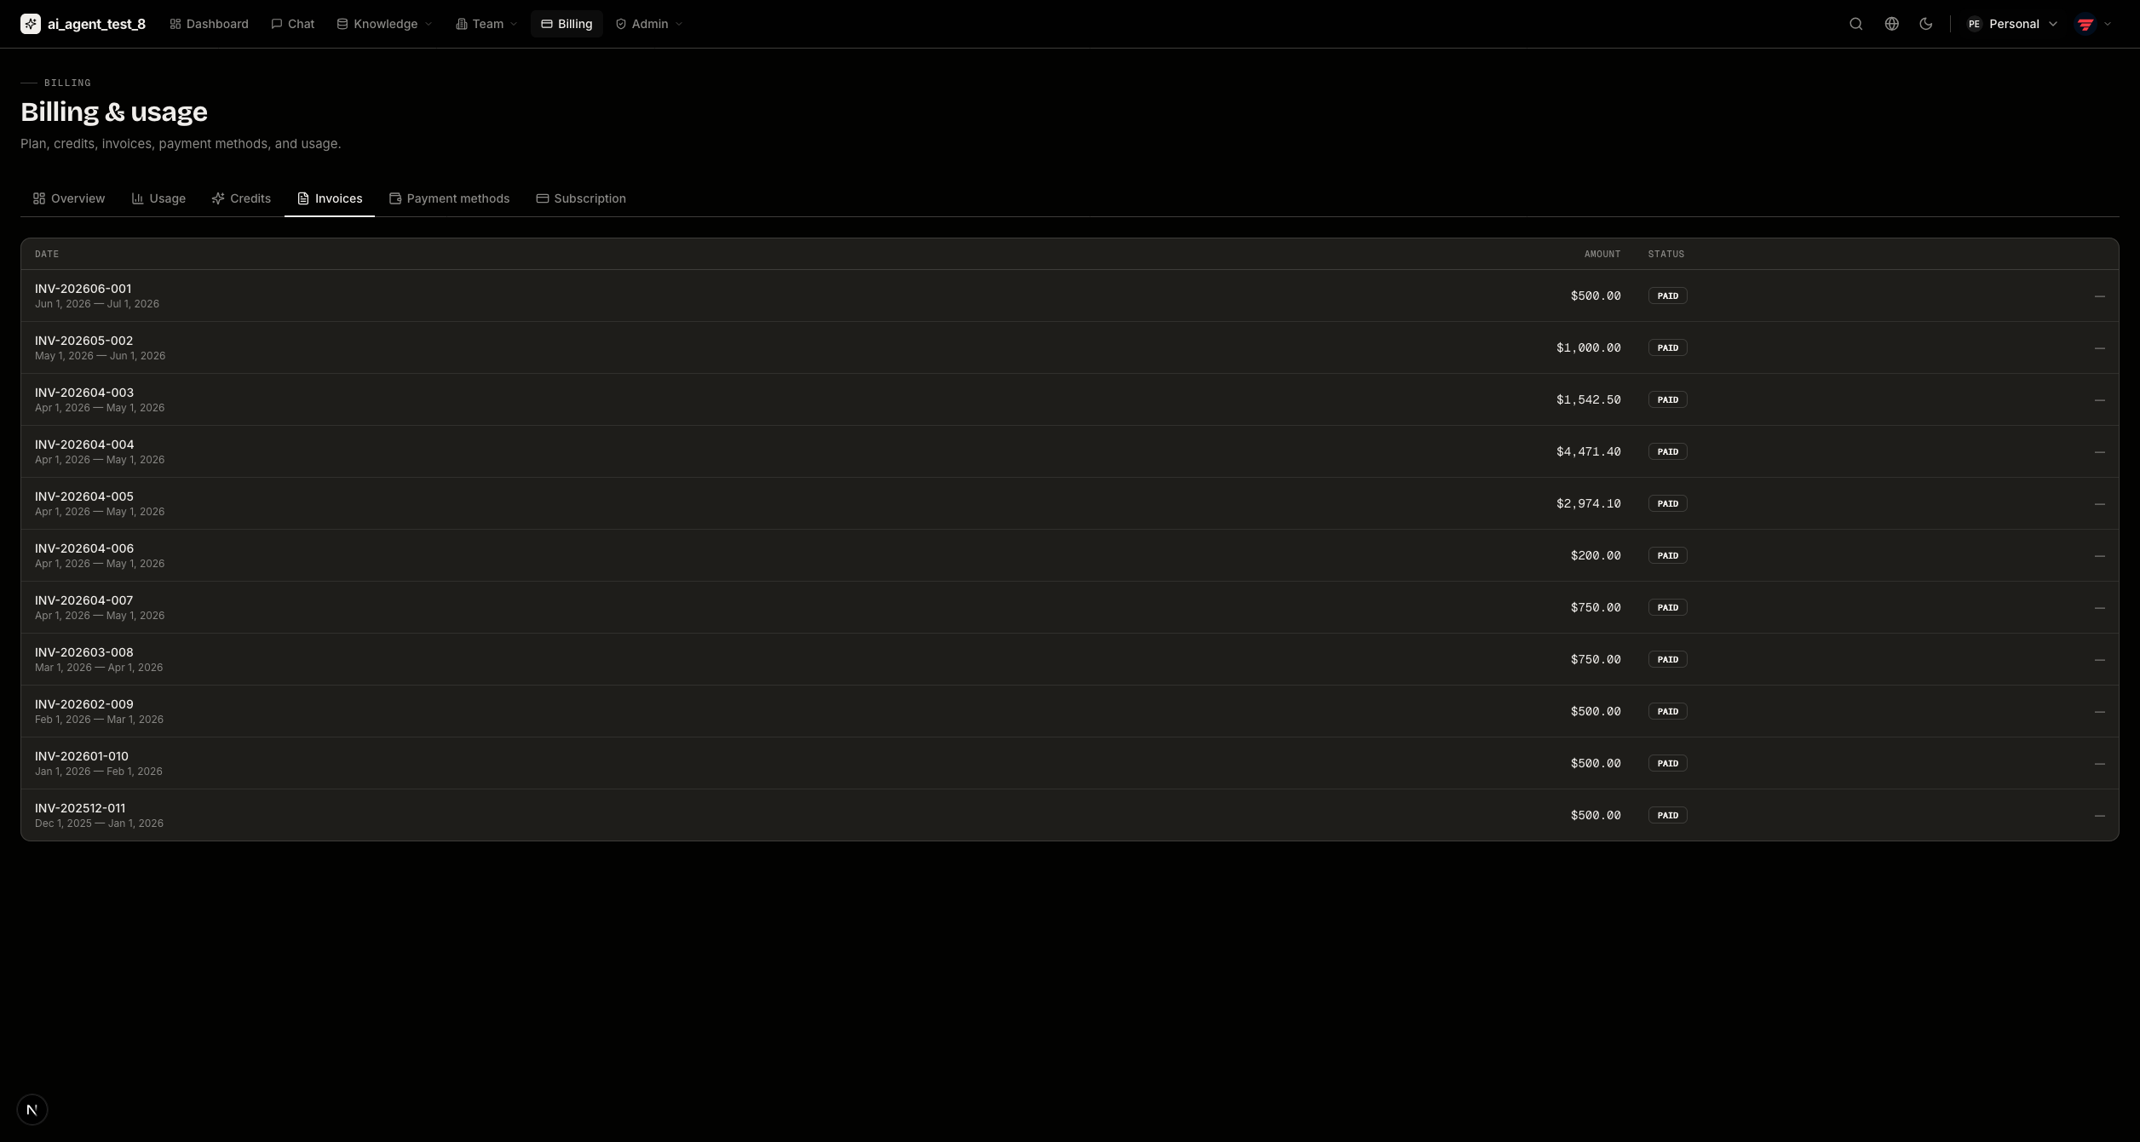The image size is (2140, 1142).
Task: Switch to the Payment methods tab
Action: pyautogui.click(x=450, y=198)
